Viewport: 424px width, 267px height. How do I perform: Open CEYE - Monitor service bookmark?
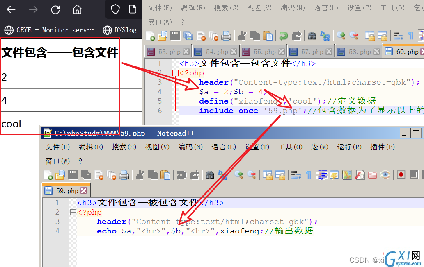pyautogui.click(x=49, y=30)
